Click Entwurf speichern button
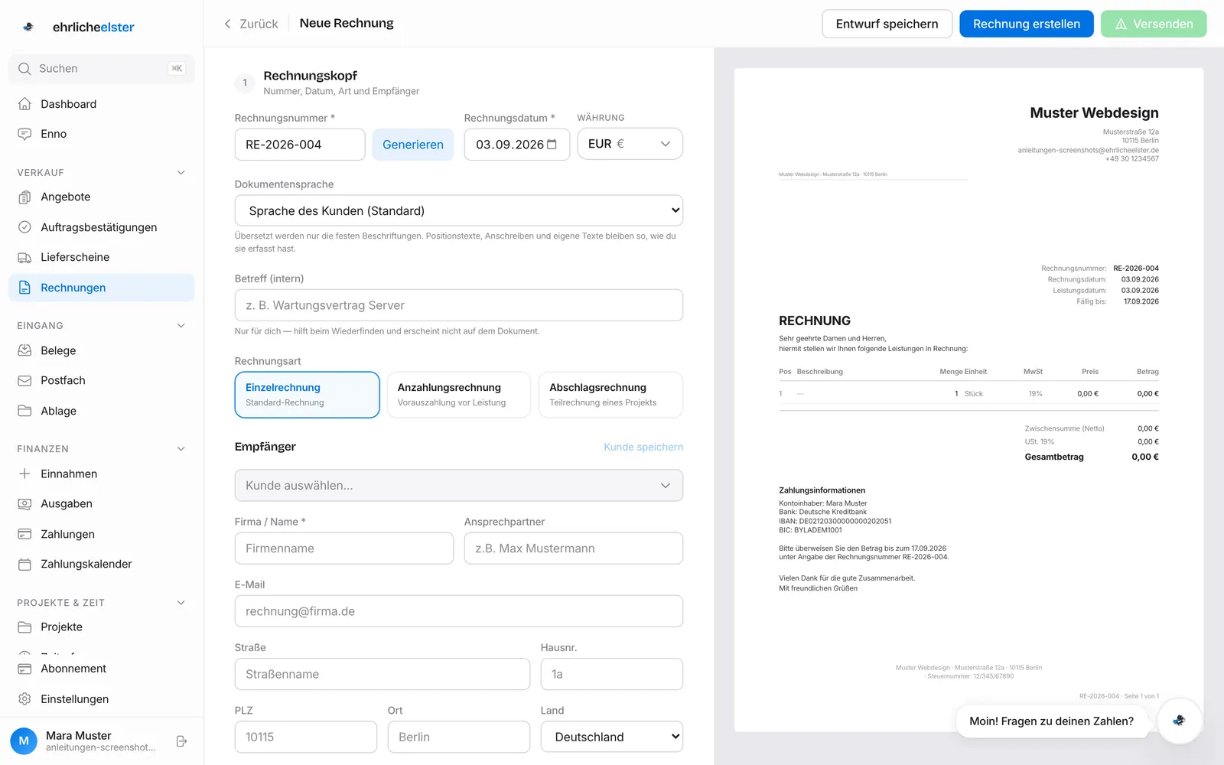The width and height of the screenshot is (1224, 765). pyautogui.click(x=887, y=24)
